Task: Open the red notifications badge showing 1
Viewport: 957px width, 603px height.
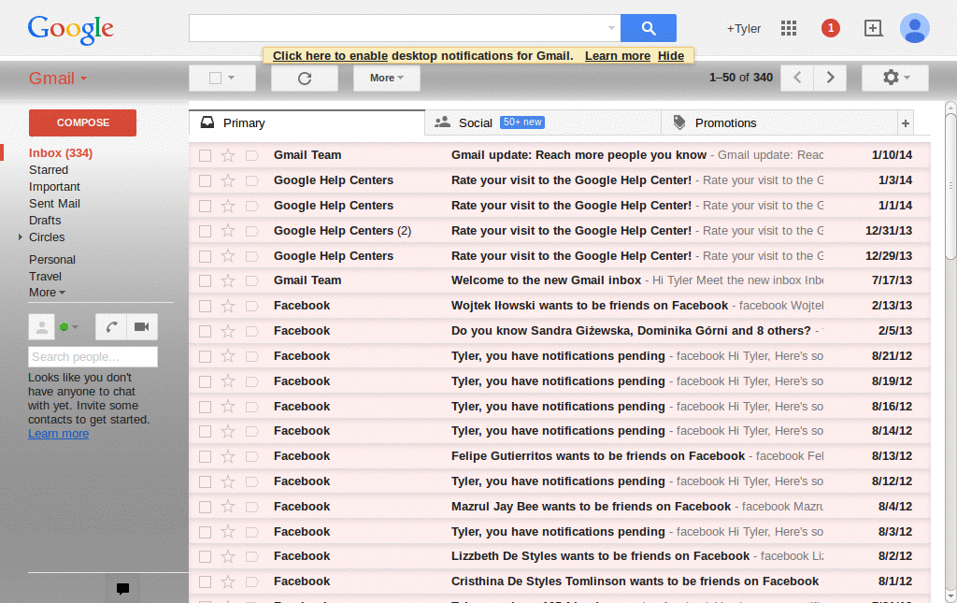Action: point(830,28)
